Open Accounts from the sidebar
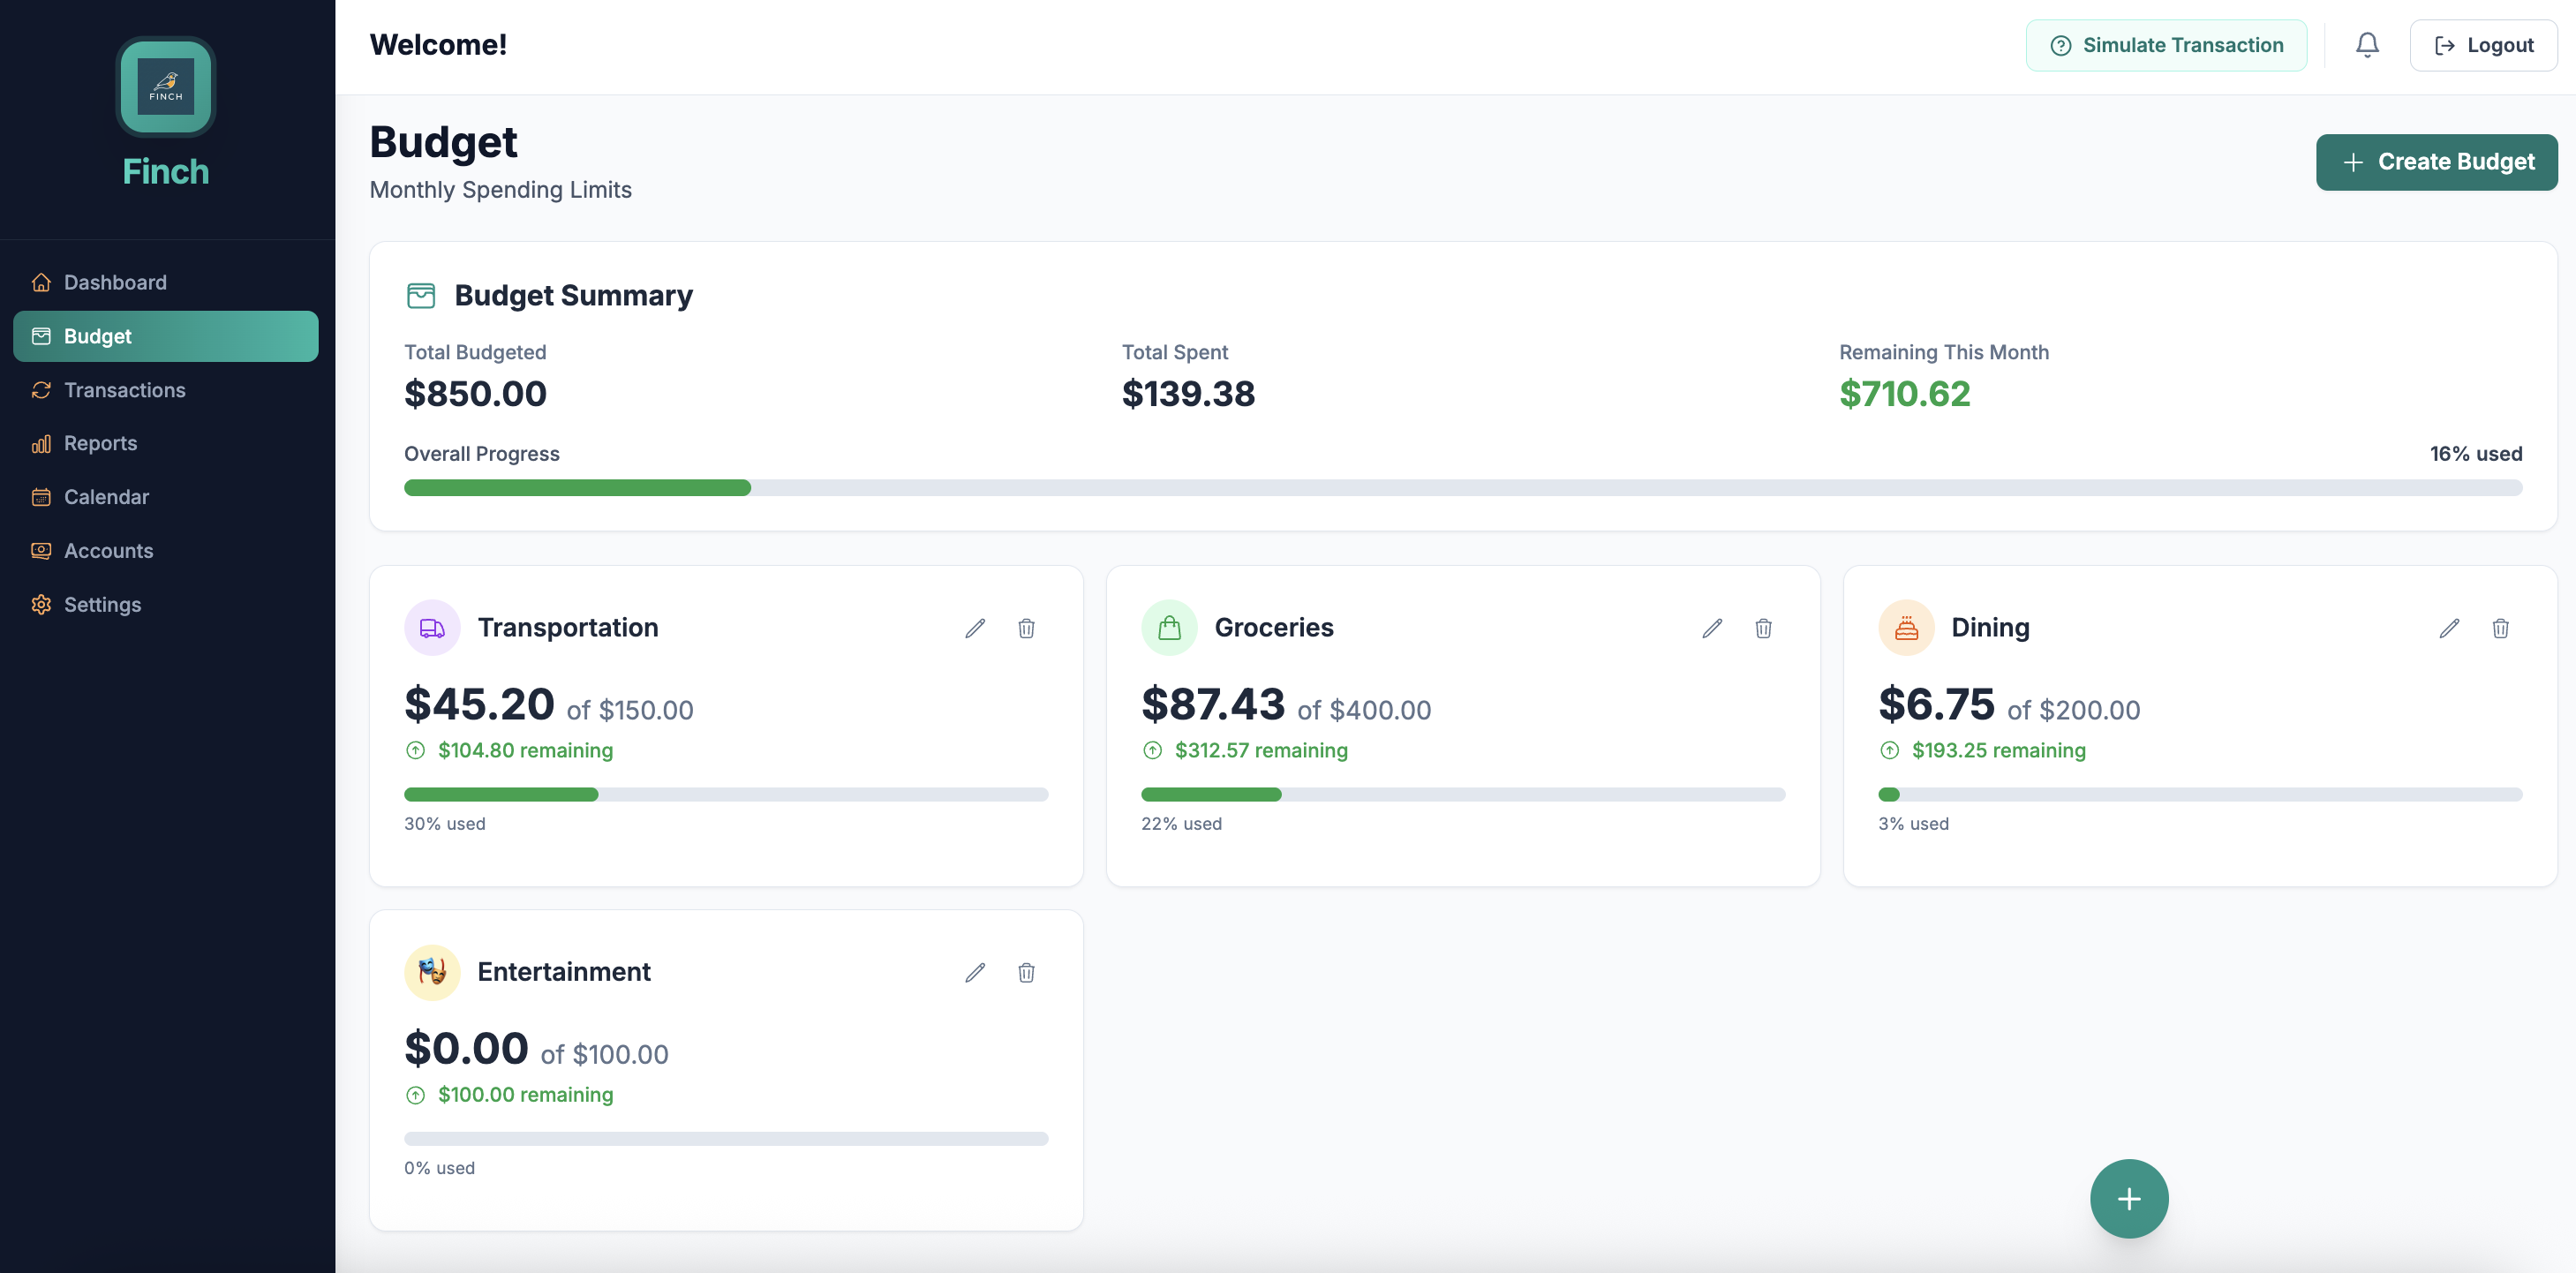2576x1273 pixels. coord(41,551)
